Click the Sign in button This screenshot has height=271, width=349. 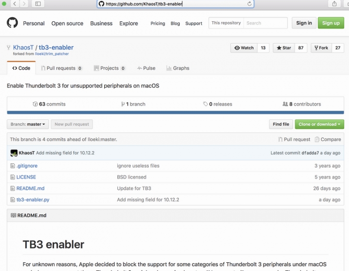304,23
